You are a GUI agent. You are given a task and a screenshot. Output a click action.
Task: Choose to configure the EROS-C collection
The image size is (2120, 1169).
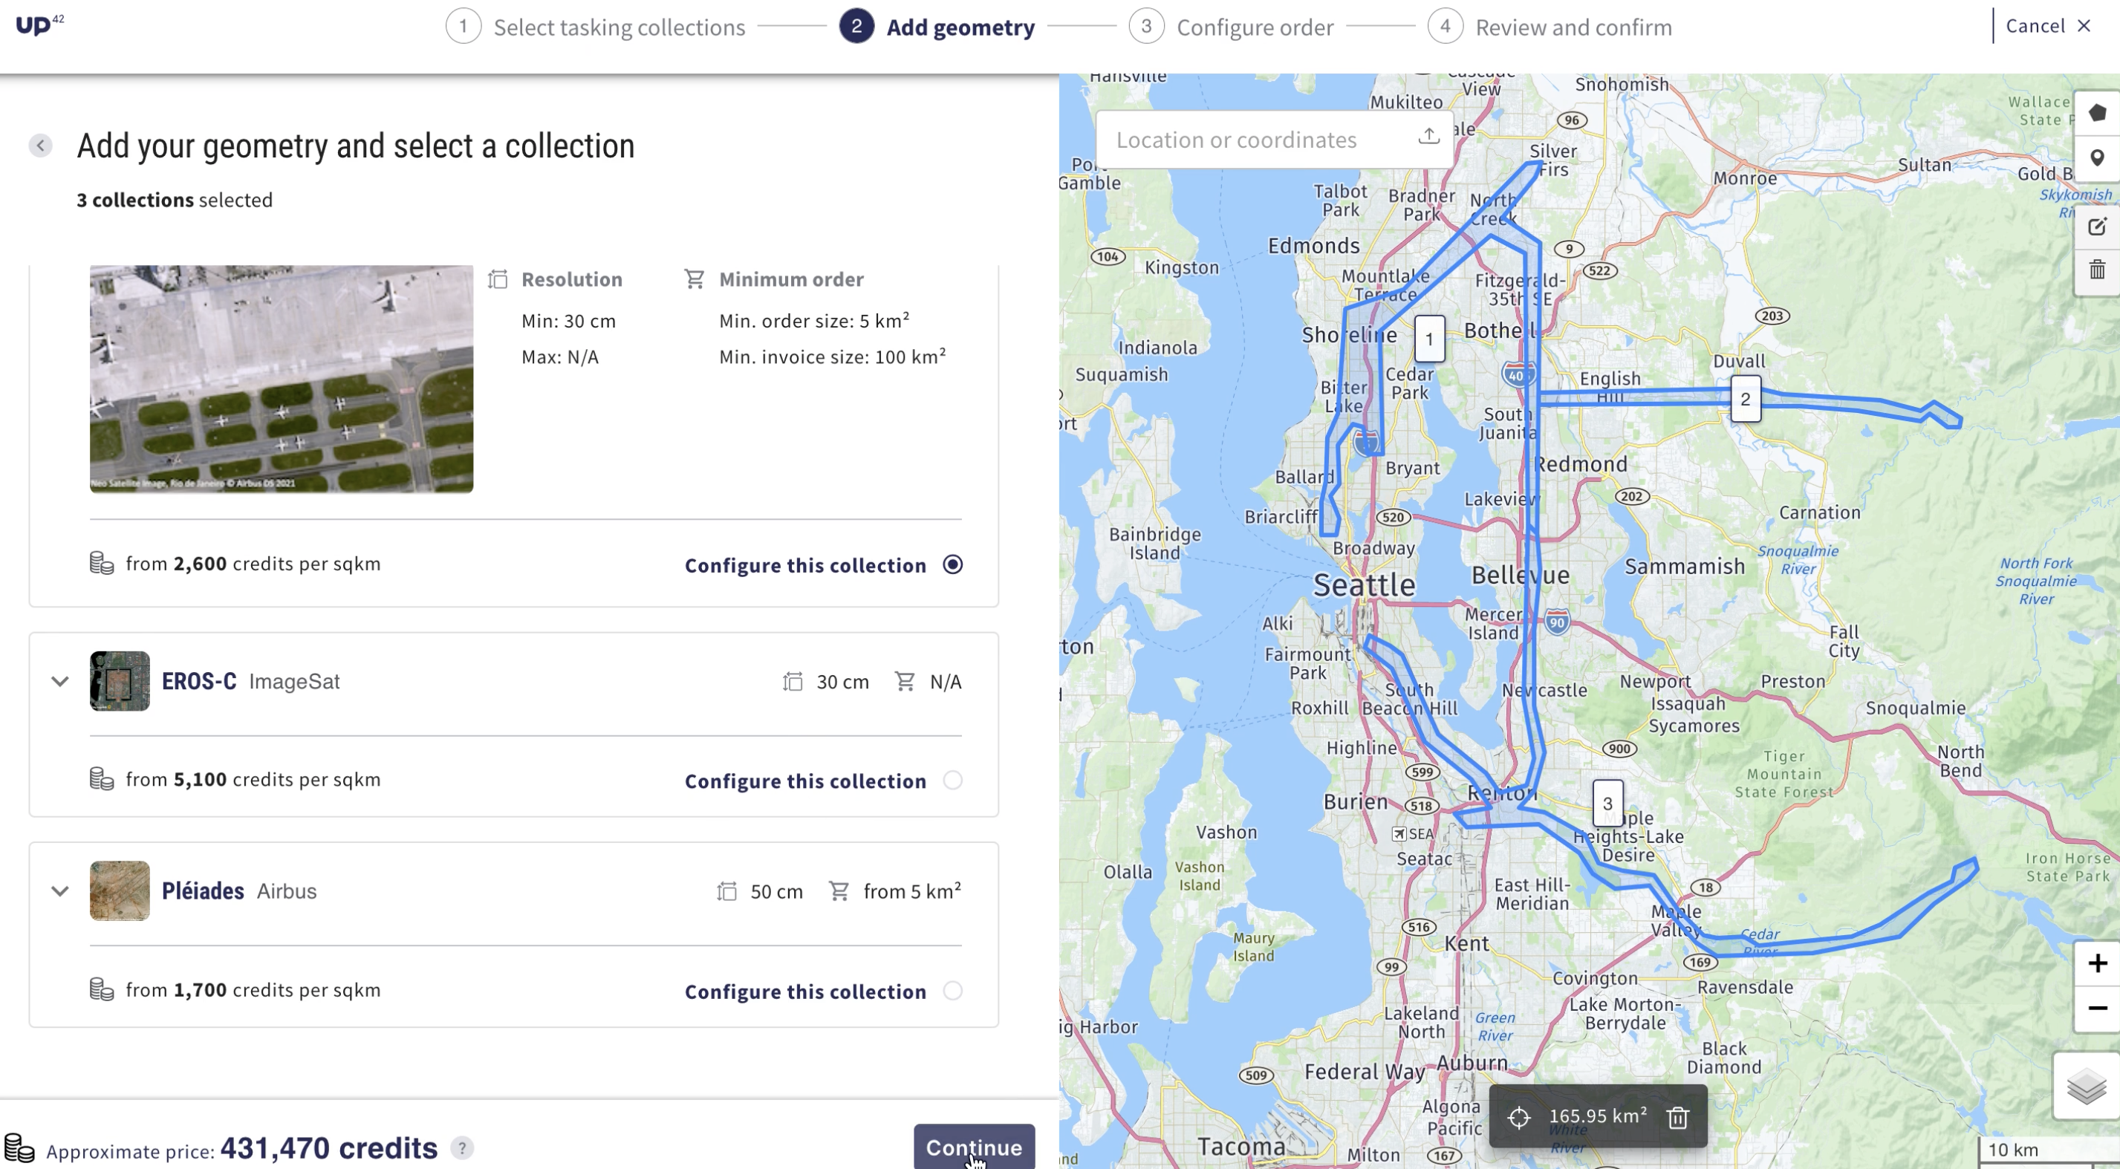[952, 780]
